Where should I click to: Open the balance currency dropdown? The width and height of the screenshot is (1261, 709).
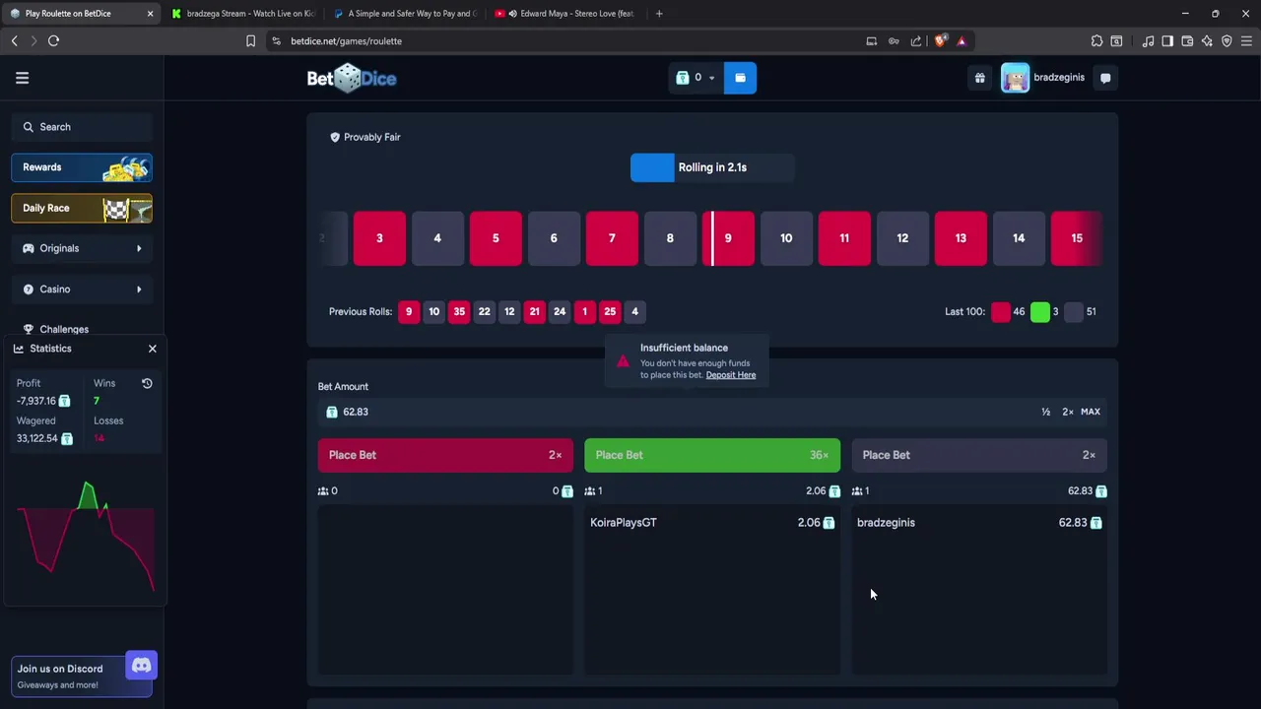697,78
